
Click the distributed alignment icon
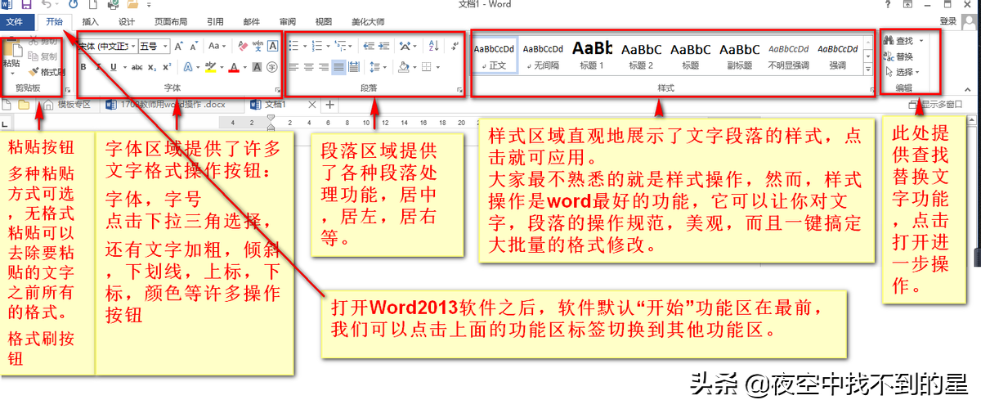354,67
